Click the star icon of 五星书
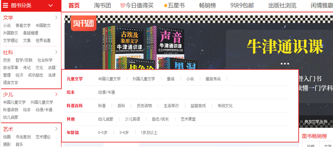 click(x=166, y=6)
